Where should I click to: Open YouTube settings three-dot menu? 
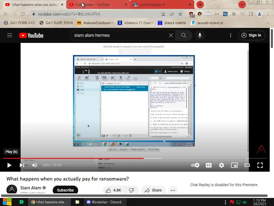(x=231, y=35)
